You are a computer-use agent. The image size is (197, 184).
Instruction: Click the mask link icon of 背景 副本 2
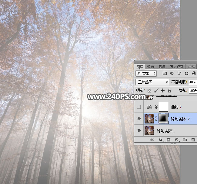156,119
